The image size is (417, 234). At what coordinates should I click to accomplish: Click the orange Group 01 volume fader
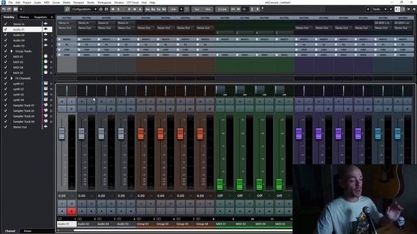point(141,133)
